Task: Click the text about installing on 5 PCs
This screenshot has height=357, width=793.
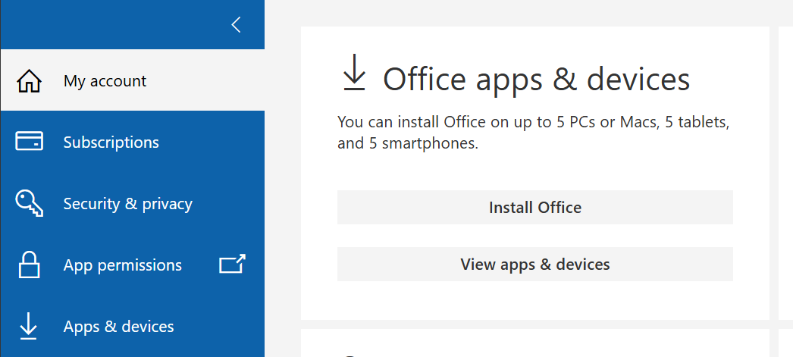Action: 534,133
